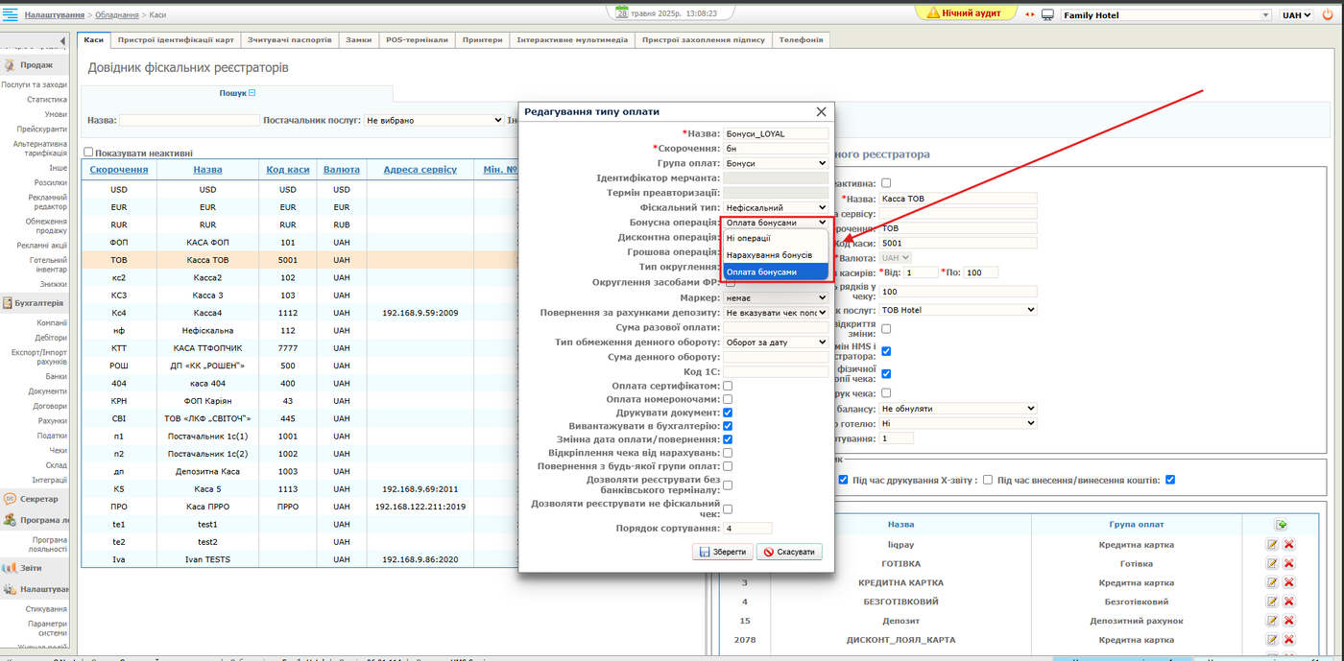Click the add payment type icon
Image resolution: width=1344 pixels, height=661 pixels.
tap(1280, 525)
